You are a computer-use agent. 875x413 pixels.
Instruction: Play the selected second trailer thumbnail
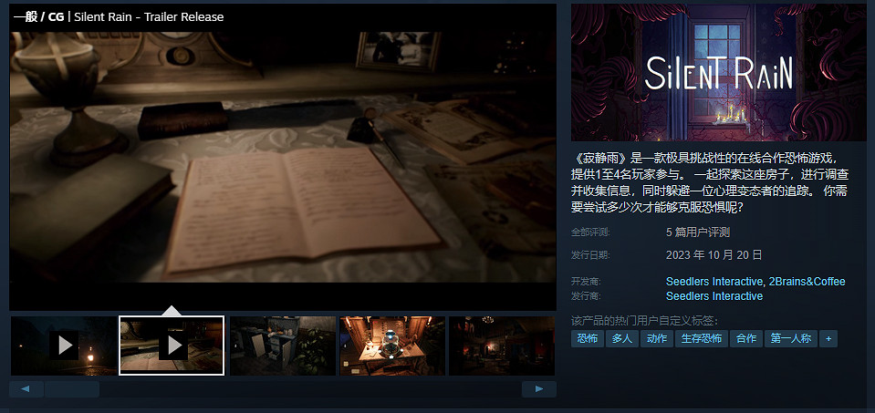coord(172,346)
